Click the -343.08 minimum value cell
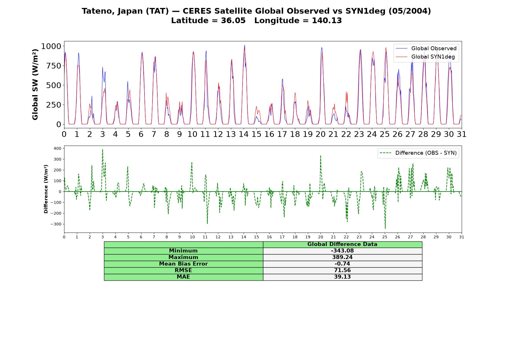Viewport: 513px width, 342px height. click(x=343, y=251)
